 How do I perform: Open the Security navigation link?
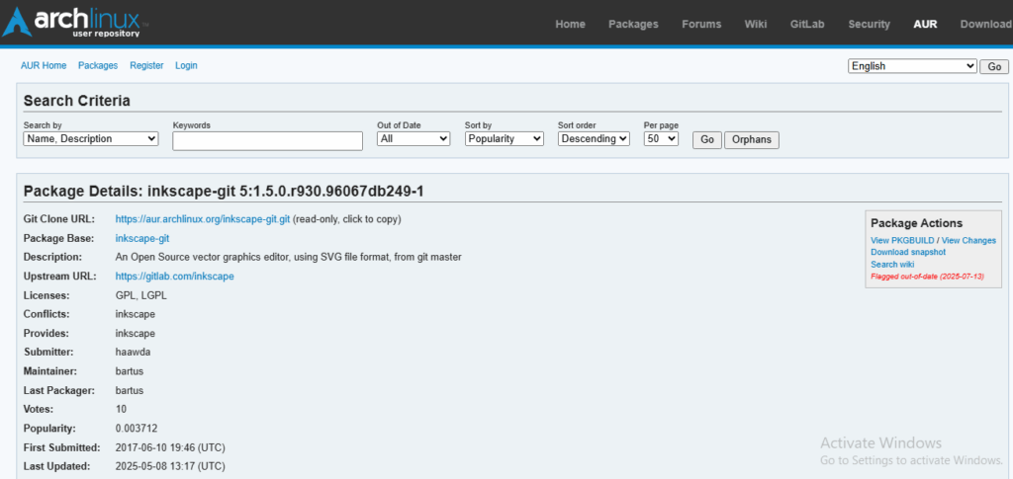pyautogui.click(x=869, y=24)
